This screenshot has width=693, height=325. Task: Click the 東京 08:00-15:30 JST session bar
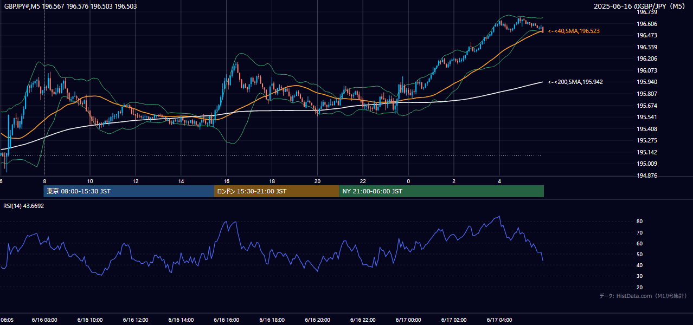[129, 191]
